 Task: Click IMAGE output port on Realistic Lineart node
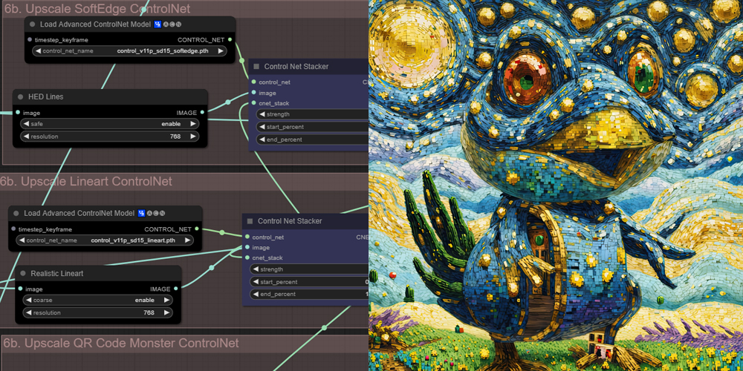[176, 289]
